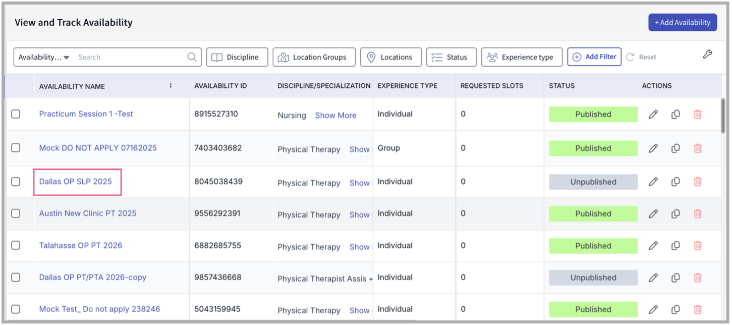This screenshot has height=325, width=732.
Task: Delete the Dallas OP SLP 2025 availability
Action: click(x=698, y=182)
